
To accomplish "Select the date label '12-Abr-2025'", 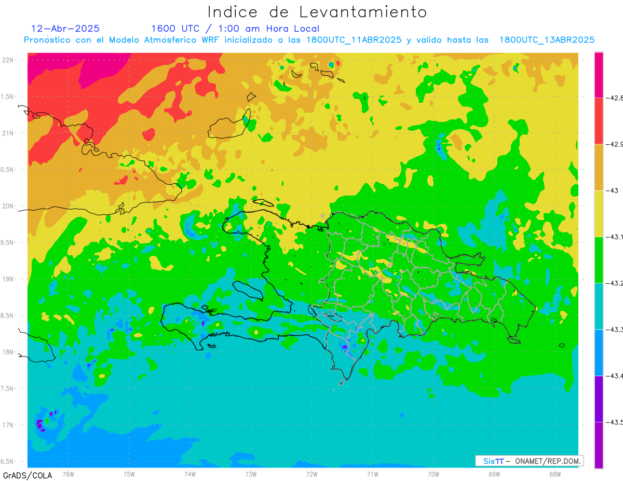I will (x=65, y=29).
